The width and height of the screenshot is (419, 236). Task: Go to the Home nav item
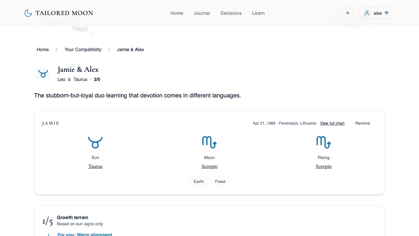pos(177,13)
